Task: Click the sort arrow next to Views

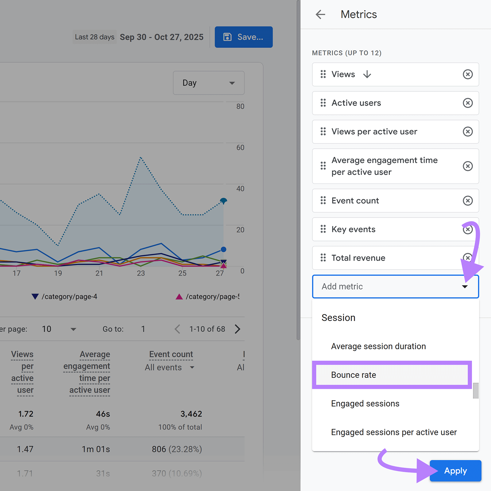Action: [x=367, y=74]
